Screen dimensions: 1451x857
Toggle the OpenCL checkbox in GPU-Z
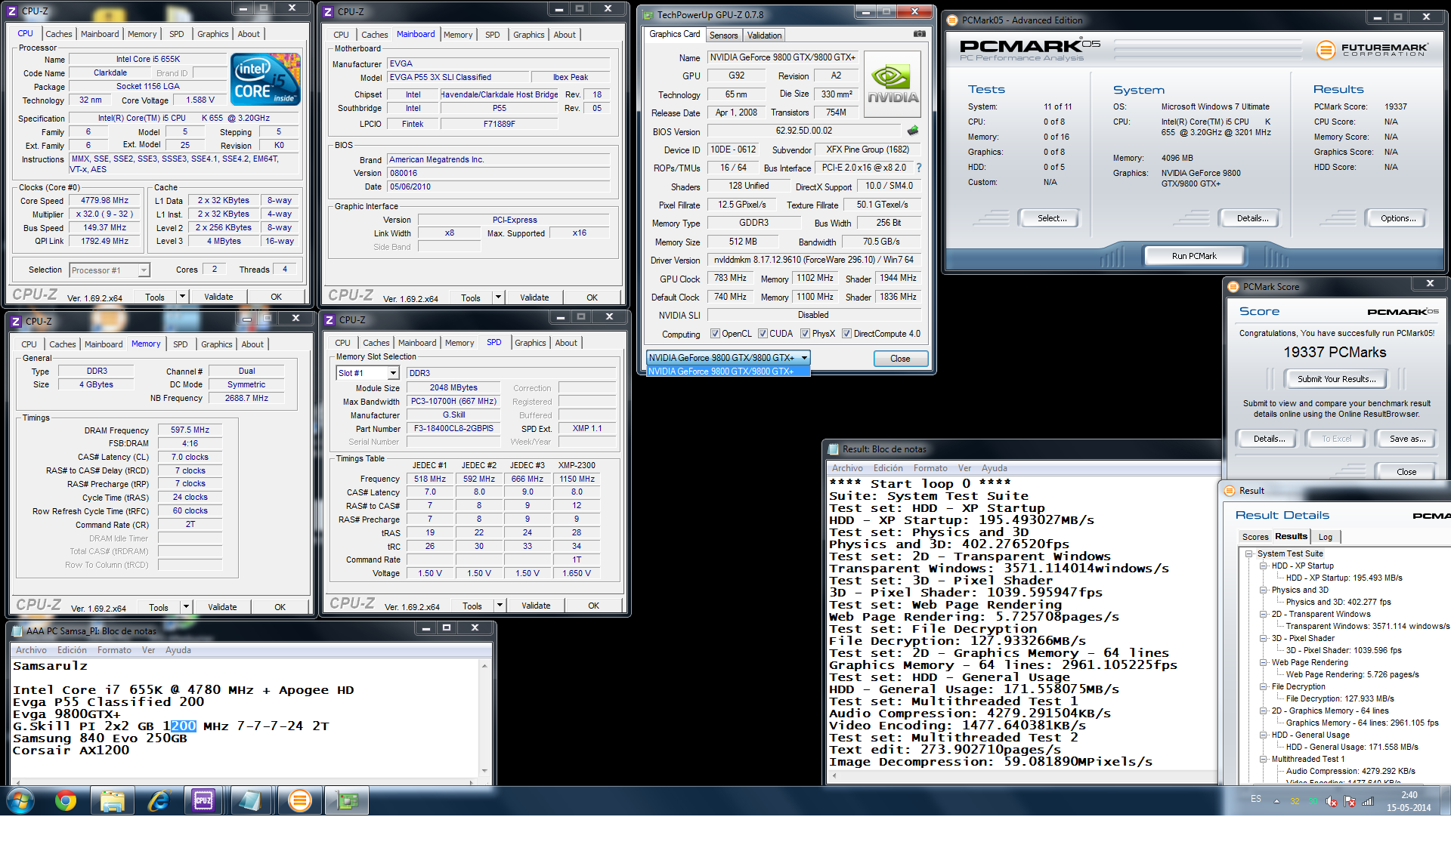tap(715, 334)
